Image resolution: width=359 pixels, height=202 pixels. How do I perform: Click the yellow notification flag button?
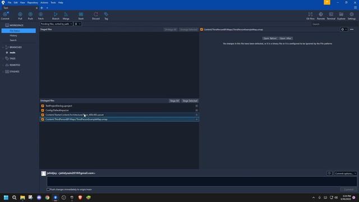click(327, 2)
